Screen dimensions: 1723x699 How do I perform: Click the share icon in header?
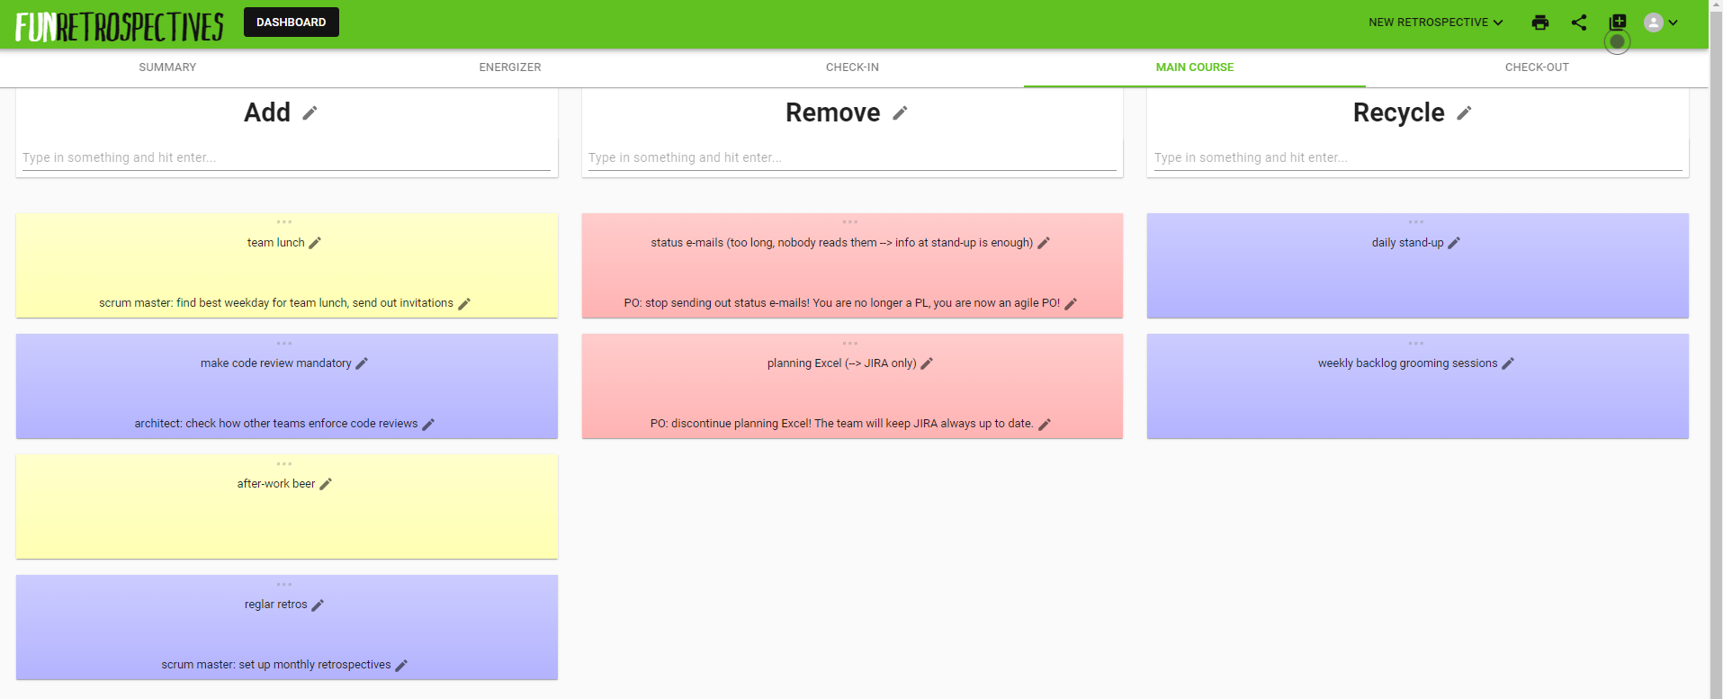click(x=1578, y=22)
